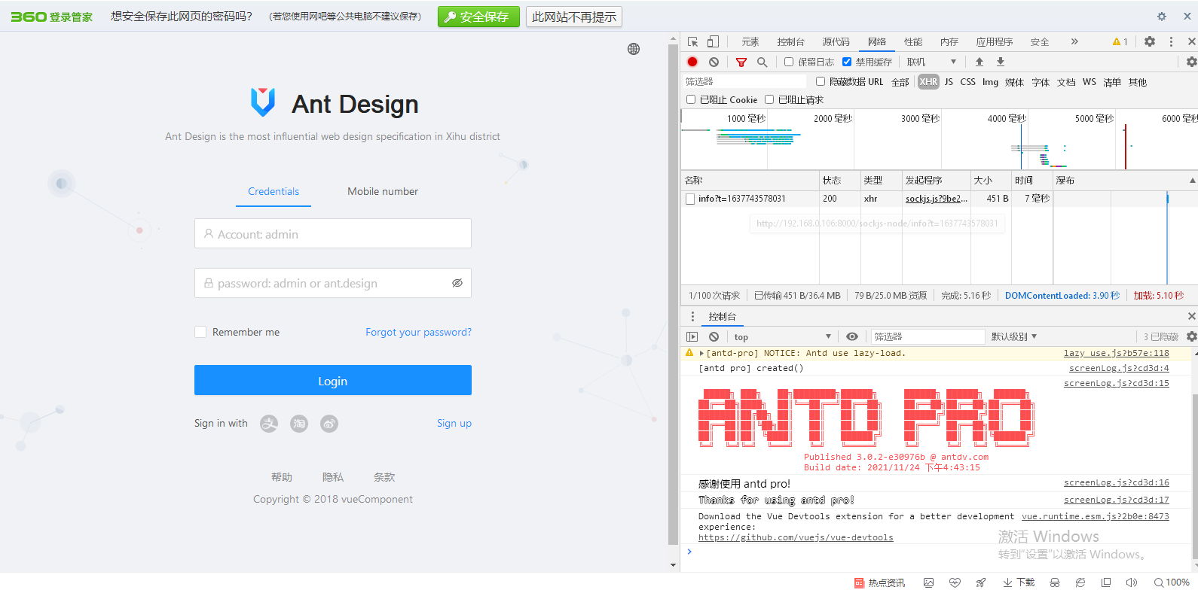Click the warning count indicator in DevTools
The width and height of the screenshot is (1198, 590).
tap(1120, 41)
